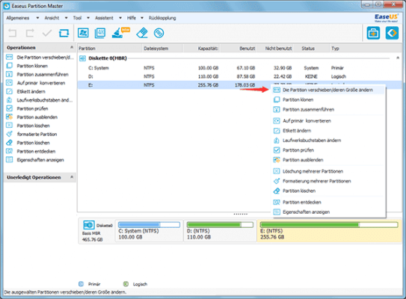Viewport: 406px width, 299px height.
Task: Open the dropdown arrow beside Hilfe
Action: point(142,18)
